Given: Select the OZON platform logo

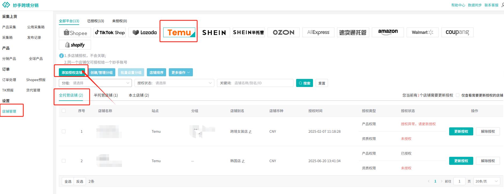Looking at the screenshot, I should point(284,32).
